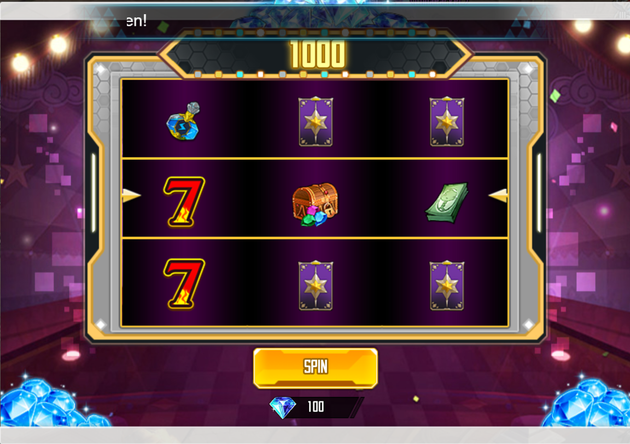Select the treasure chest with gems icon
The image size is (630, 444).
click(316, 205)
